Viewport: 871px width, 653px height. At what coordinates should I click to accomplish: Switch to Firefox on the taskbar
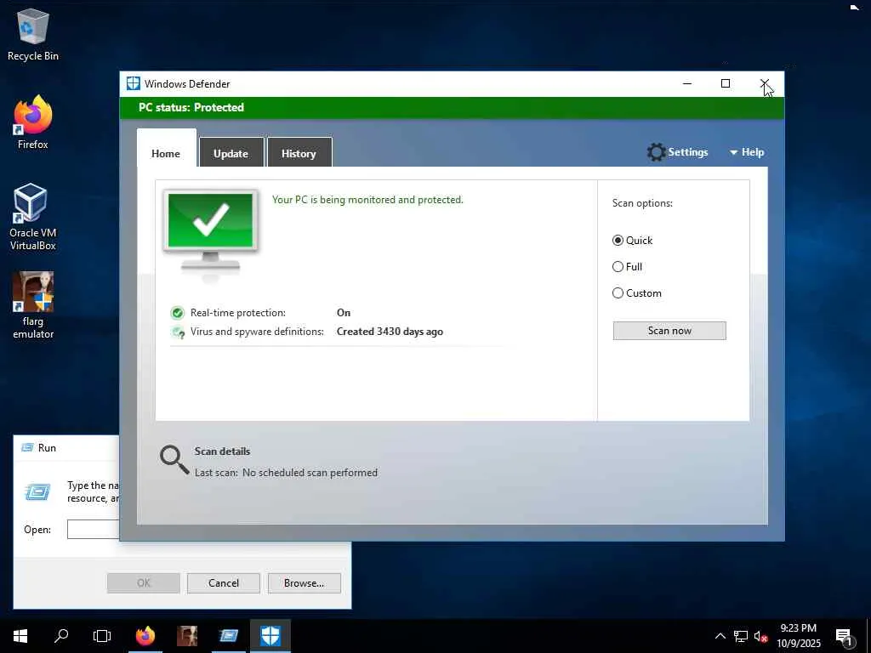145,636
